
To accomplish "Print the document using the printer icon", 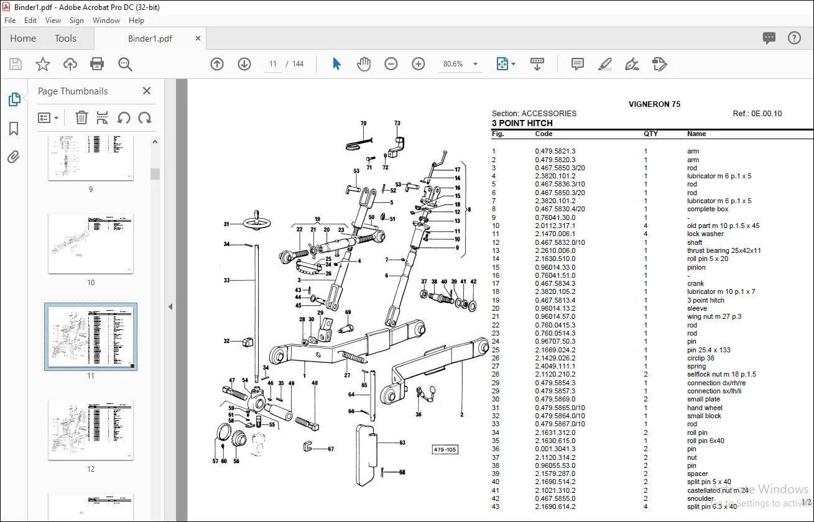I will [97, 64].
